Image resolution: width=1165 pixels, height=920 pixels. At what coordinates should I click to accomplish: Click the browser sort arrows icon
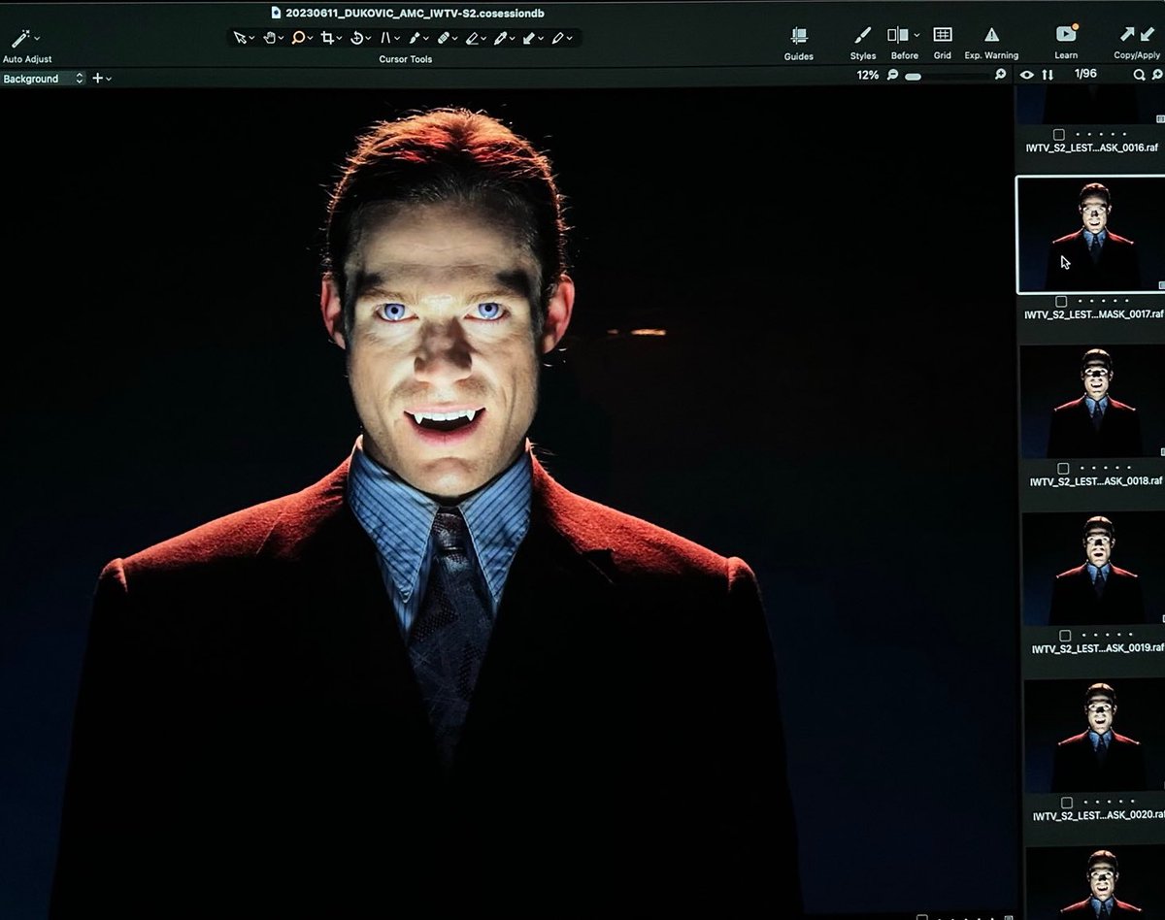tap(1048, 75)
